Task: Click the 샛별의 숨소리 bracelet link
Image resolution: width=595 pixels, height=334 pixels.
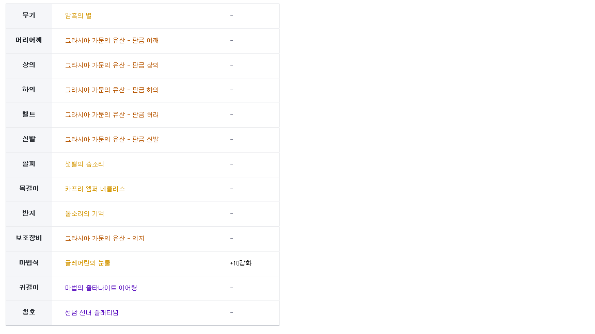Action: pos(84,164)
